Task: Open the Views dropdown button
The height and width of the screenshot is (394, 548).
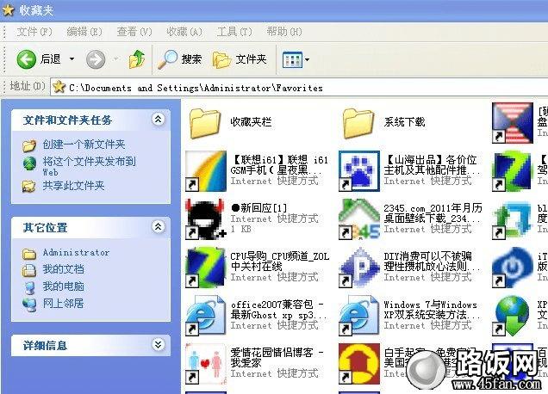Action: (x=296, y=59)
